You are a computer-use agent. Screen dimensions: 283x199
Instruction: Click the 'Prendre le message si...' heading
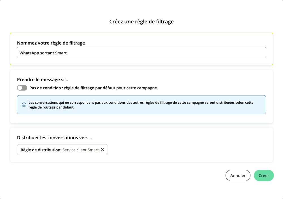(43, 79)
